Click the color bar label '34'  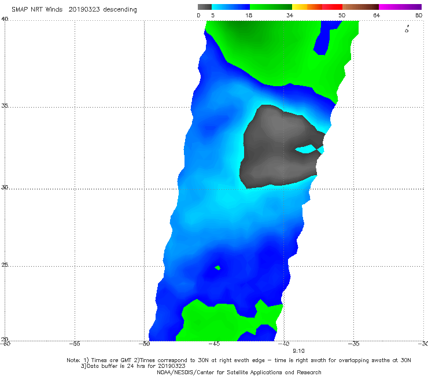pyautogui.click(x=290, y=16)
